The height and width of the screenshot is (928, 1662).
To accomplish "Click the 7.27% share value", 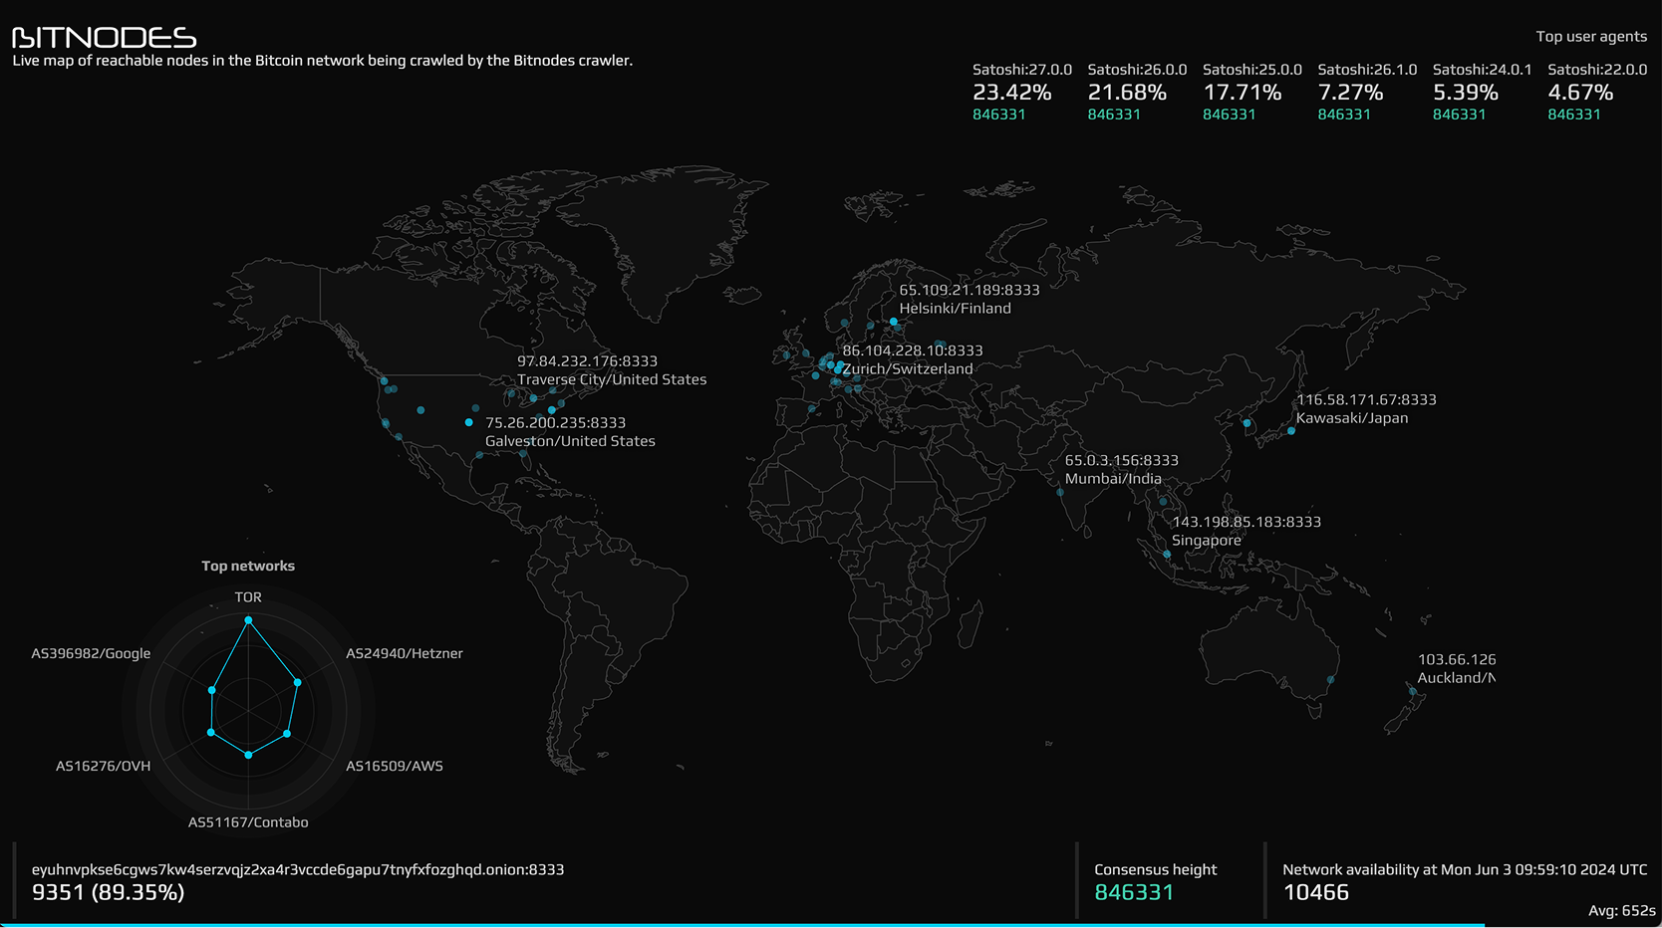I will [x=1350, y=93].
